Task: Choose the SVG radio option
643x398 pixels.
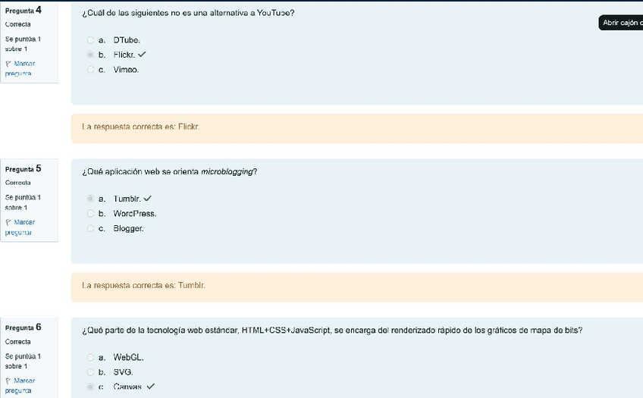Action: click(91, 372)
